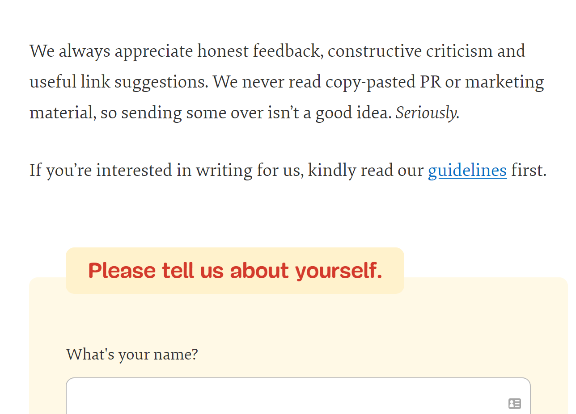Screen dimensions: 576x414
Task: Open the guidelines link
Action: [x=467, y=171]
